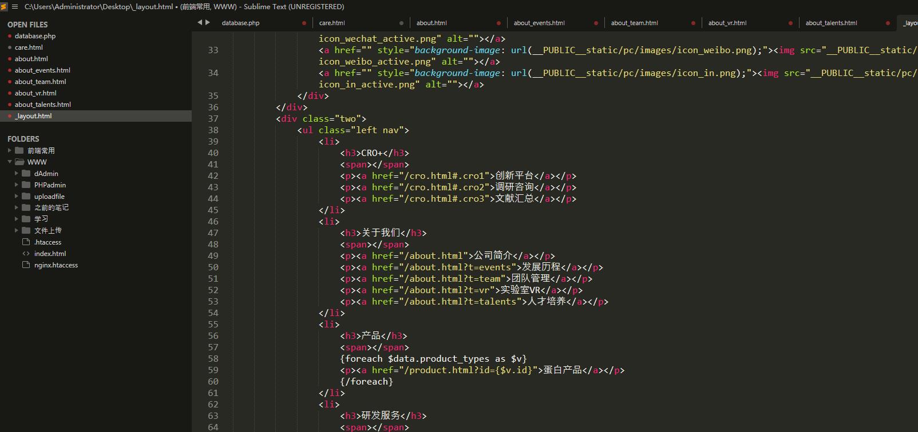This screenshot has width=918, height=432.
Task: Switch to the about_events.html tab
Action: (539, 23)
